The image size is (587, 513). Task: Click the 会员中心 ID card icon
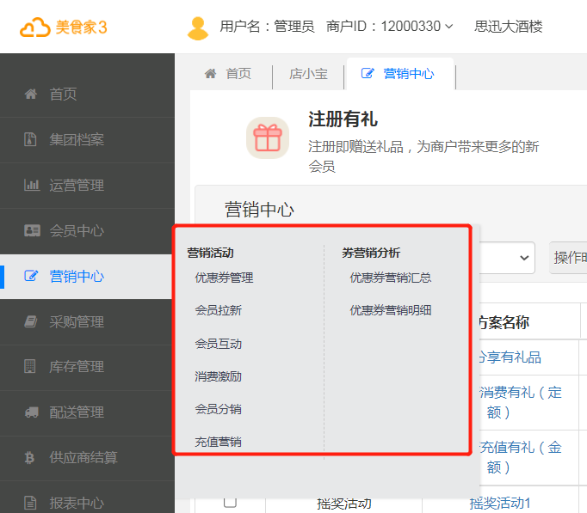click(31, 230)
